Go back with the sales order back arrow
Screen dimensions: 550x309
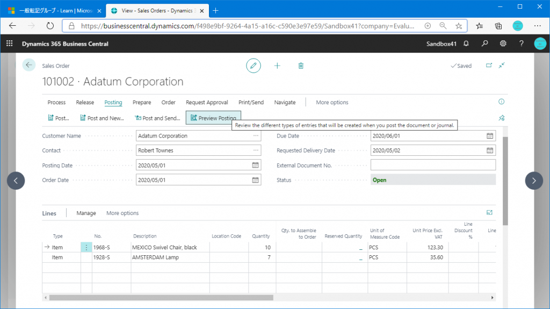point(29,65)
